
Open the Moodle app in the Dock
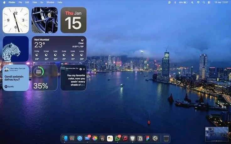coord(110,138)
